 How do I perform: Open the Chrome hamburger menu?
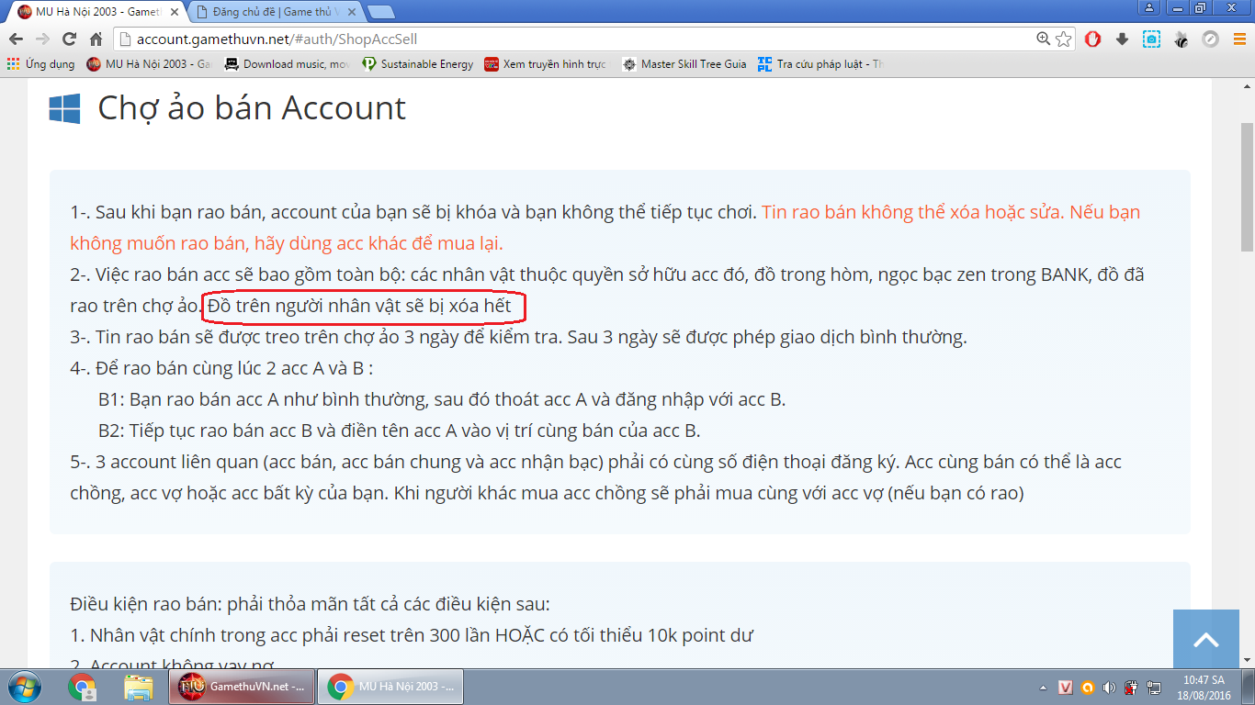[x=1238, y=39]
